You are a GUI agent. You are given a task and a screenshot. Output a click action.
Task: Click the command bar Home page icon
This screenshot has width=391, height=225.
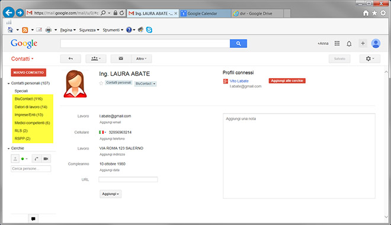point(11,30)
